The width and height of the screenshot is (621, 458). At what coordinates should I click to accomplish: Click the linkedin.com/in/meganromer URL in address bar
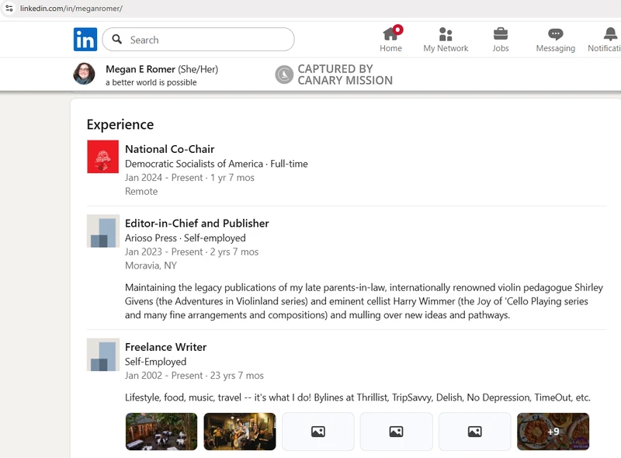click(71, 9)
